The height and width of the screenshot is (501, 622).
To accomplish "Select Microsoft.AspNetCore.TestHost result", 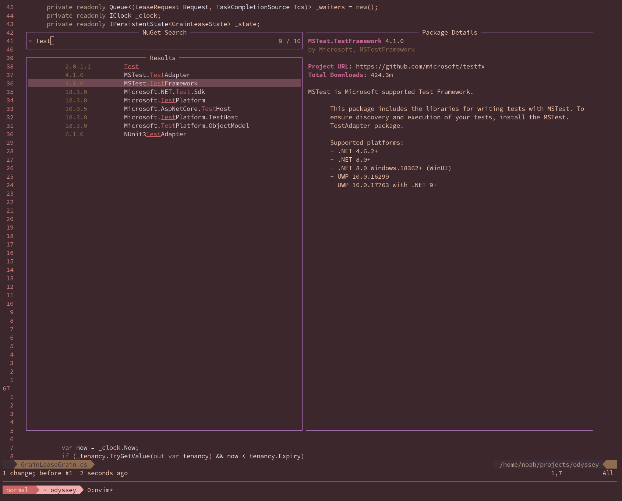I will (x=164, y=109).
